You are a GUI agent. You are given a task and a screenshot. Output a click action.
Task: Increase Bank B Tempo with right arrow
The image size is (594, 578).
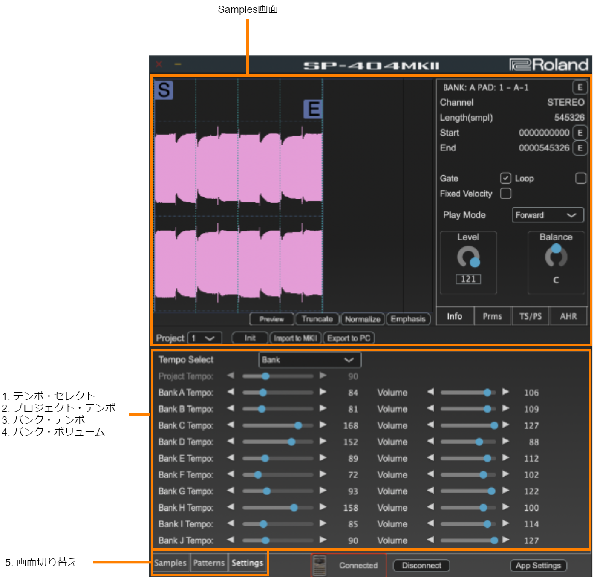323,408
